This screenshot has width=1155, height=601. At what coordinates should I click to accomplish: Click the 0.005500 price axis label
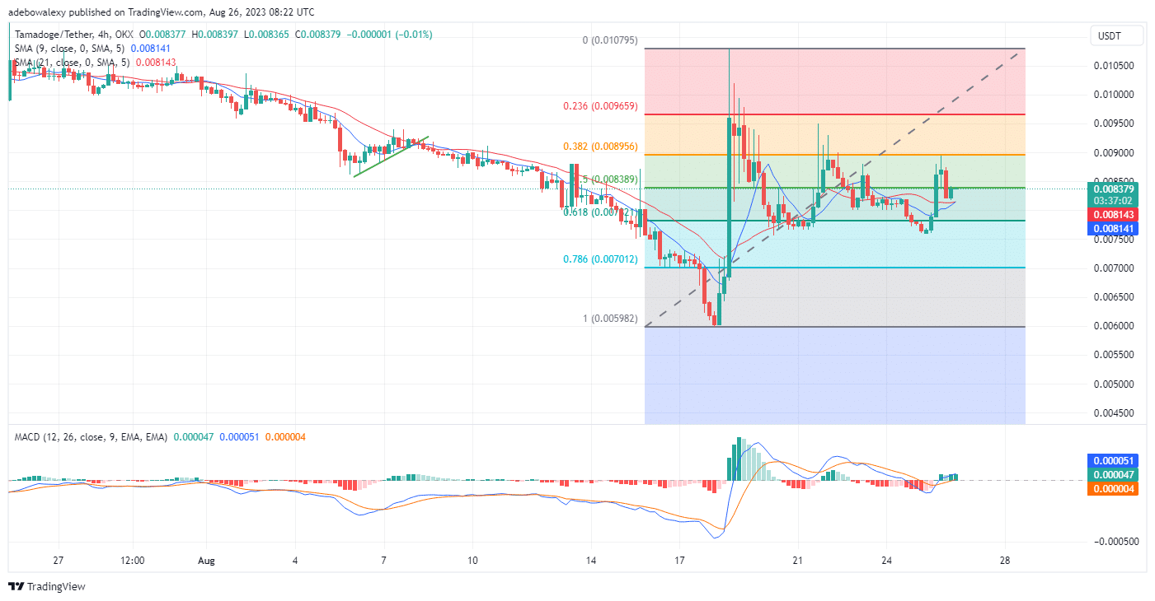click(x=1114, y=356)
